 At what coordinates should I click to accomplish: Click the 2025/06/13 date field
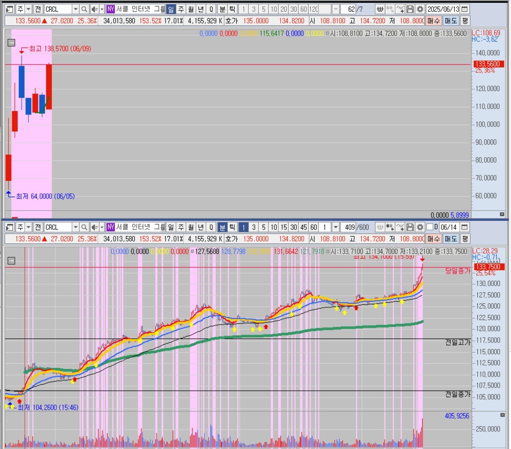click(443, 9)
